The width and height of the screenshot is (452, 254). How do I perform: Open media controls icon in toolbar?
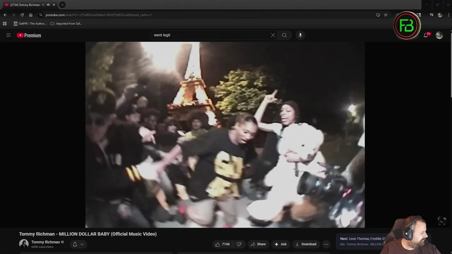click(431, 15)
